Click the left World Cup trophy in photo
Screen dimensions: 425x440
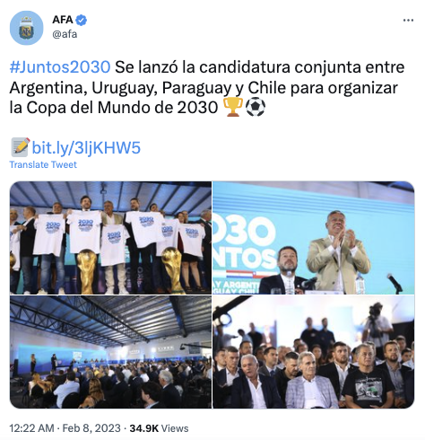click(87, 271)
